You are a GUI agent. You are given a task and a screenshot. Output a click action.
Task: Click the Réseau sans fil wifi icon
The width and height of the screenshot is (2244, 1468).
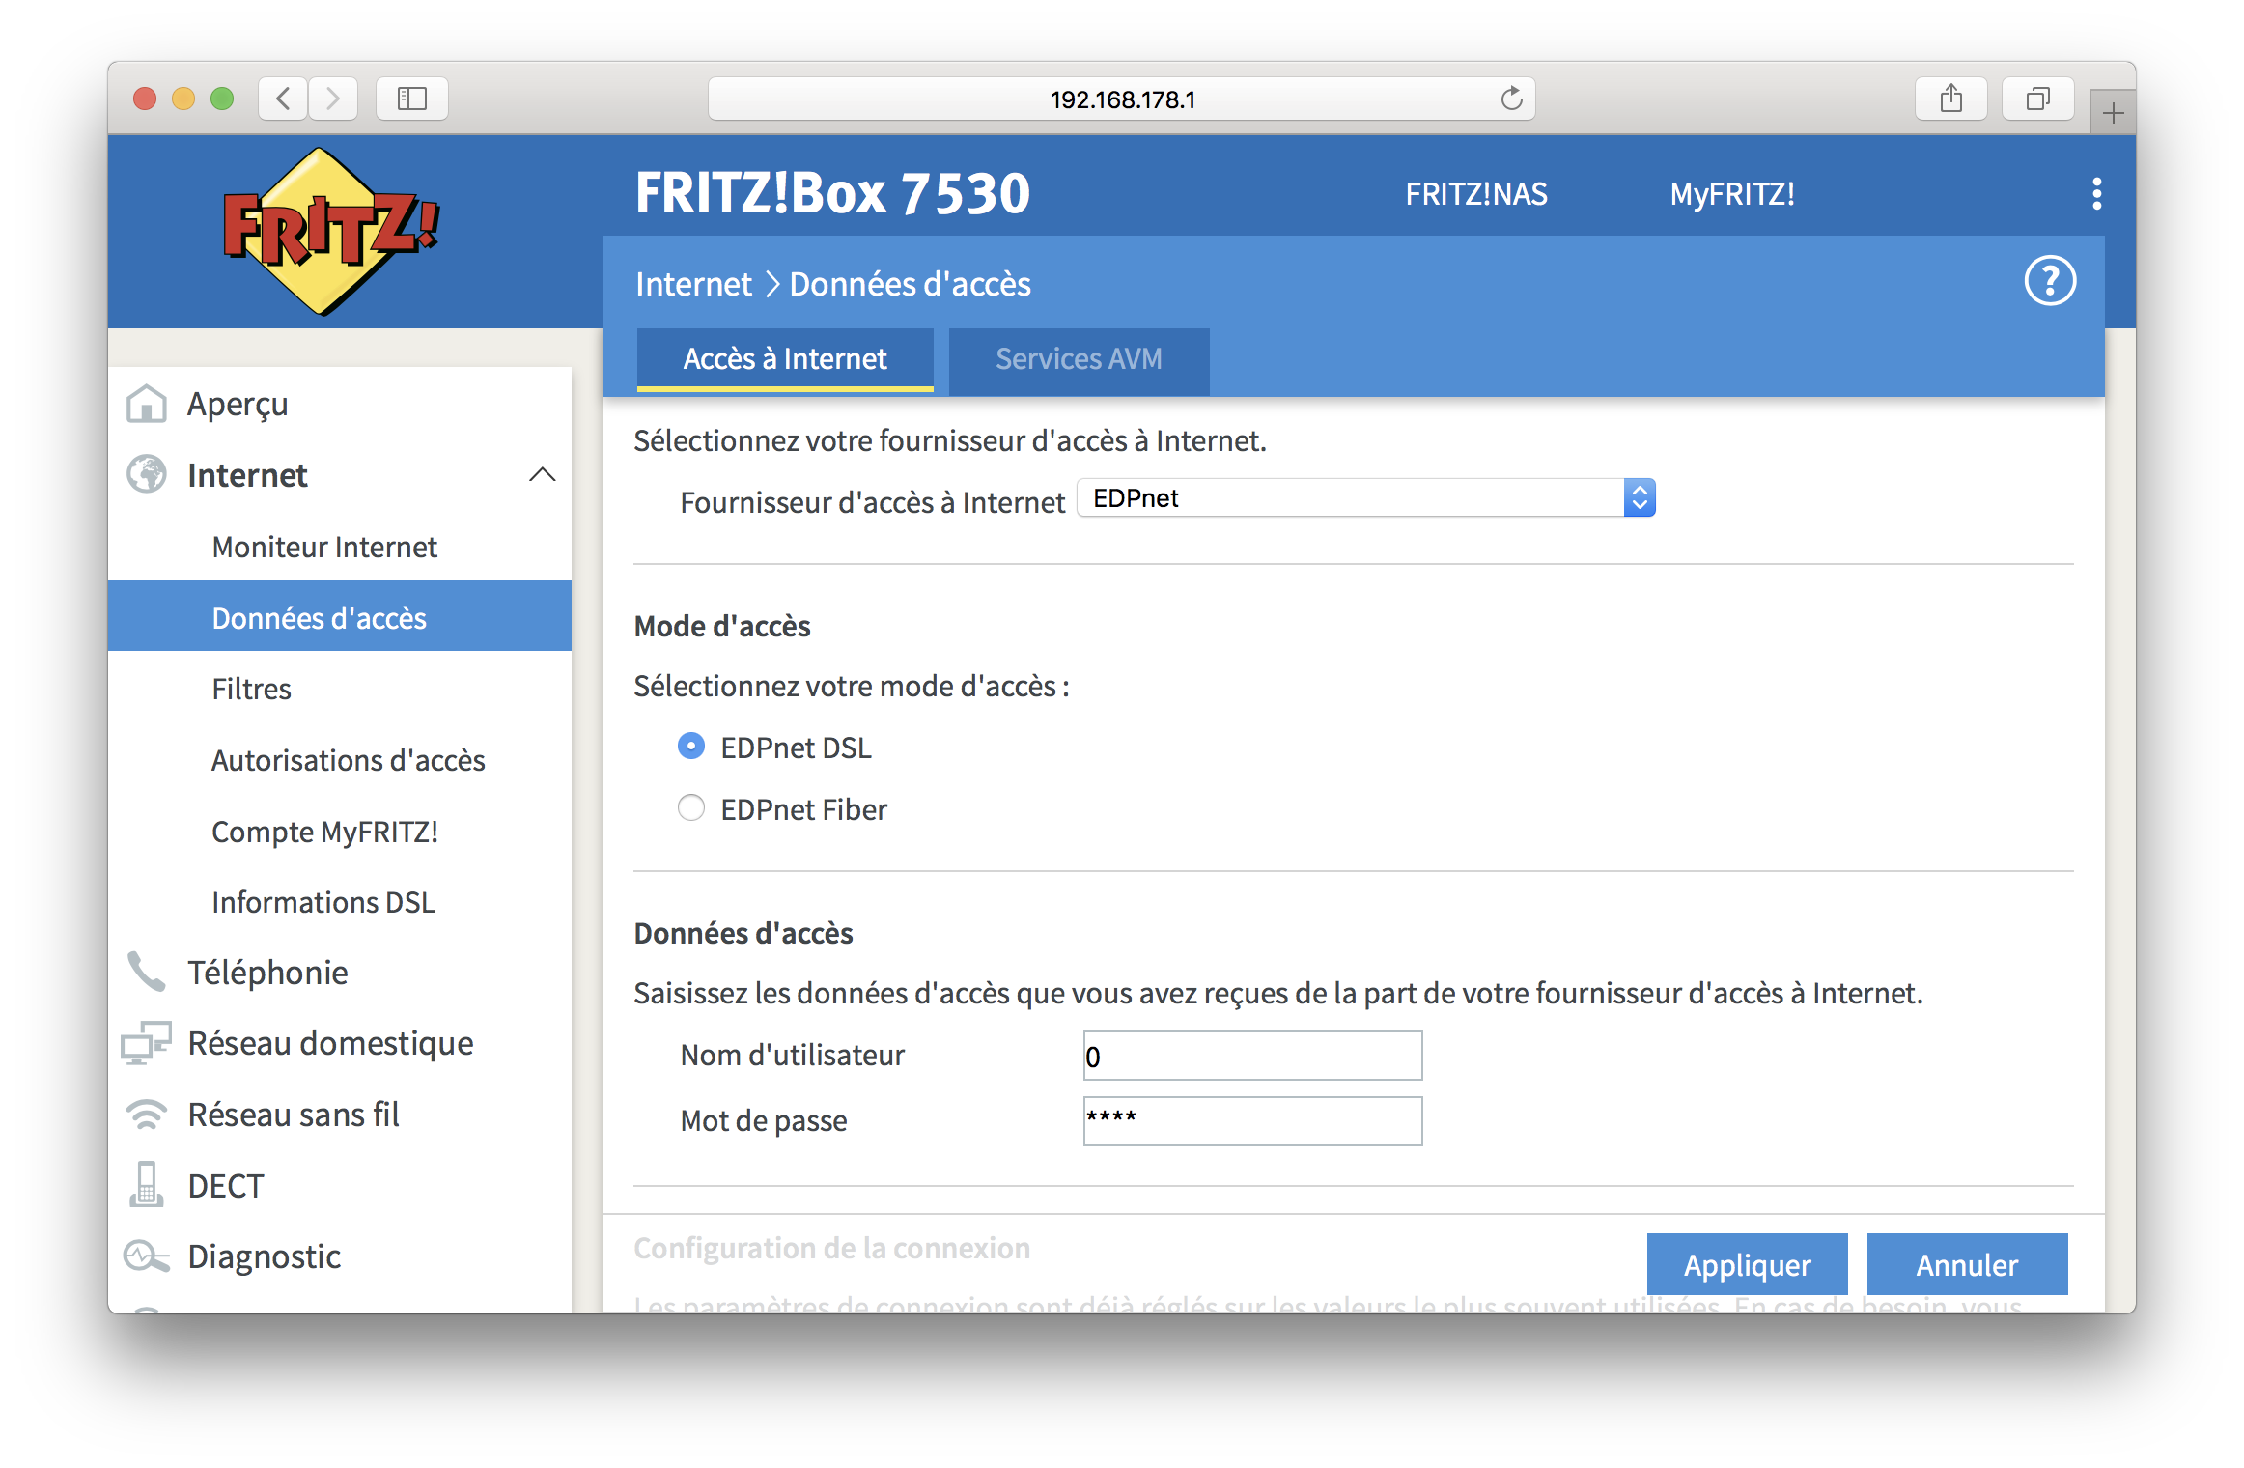point(147,1115)
